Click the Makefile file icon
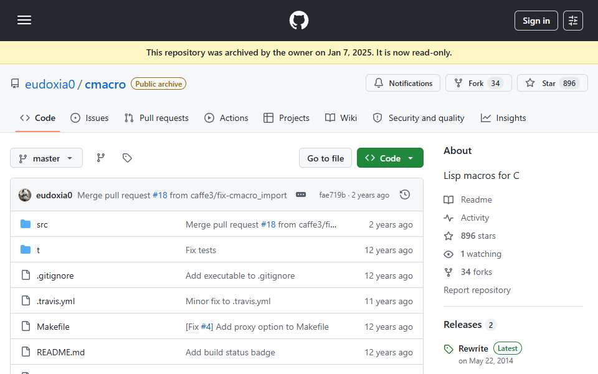 [x=26, y=326]
